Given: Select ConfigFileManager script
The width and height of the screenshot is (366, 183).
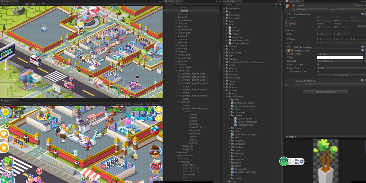Looking at the screenshot, I should 247,122.
